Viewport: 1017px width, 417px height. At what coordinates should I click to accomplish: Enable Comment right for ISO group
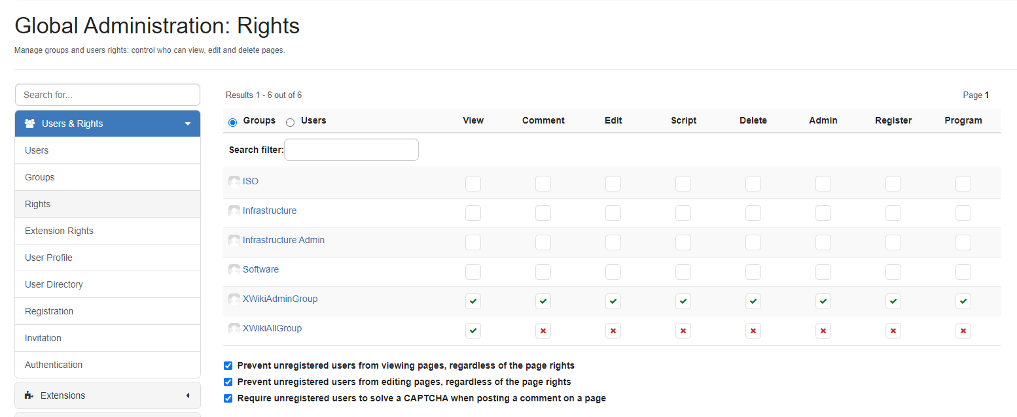click(543, 184)
